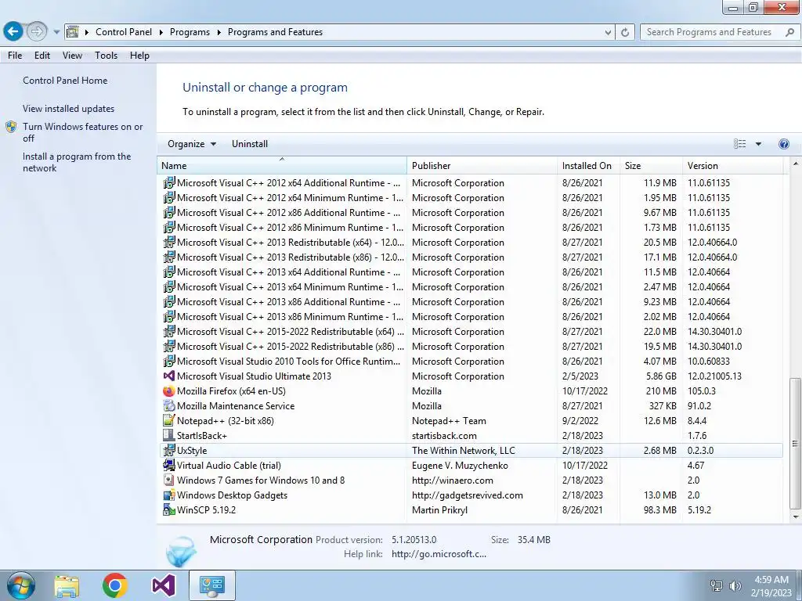Sort by the Installed On column header
This screenshot has width=802, height=601.
589,166
